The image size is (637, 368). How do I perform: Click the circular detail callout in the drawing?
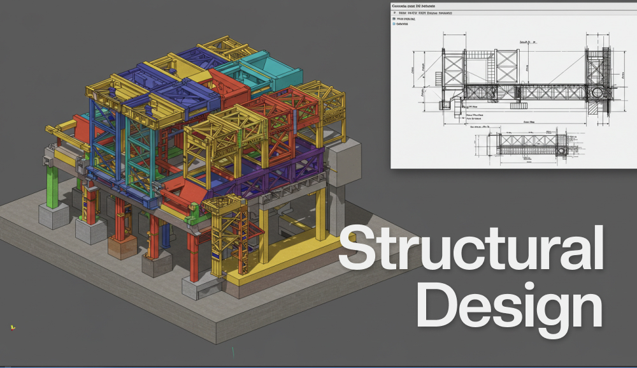pyautogui.click(x=598, y=92)
